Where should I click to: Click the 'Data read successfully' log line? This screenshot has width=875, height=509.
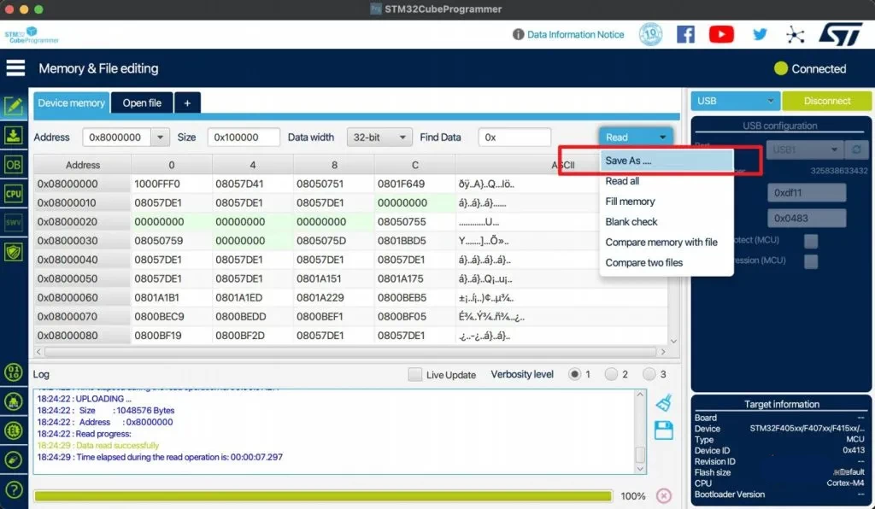(98, 446)
